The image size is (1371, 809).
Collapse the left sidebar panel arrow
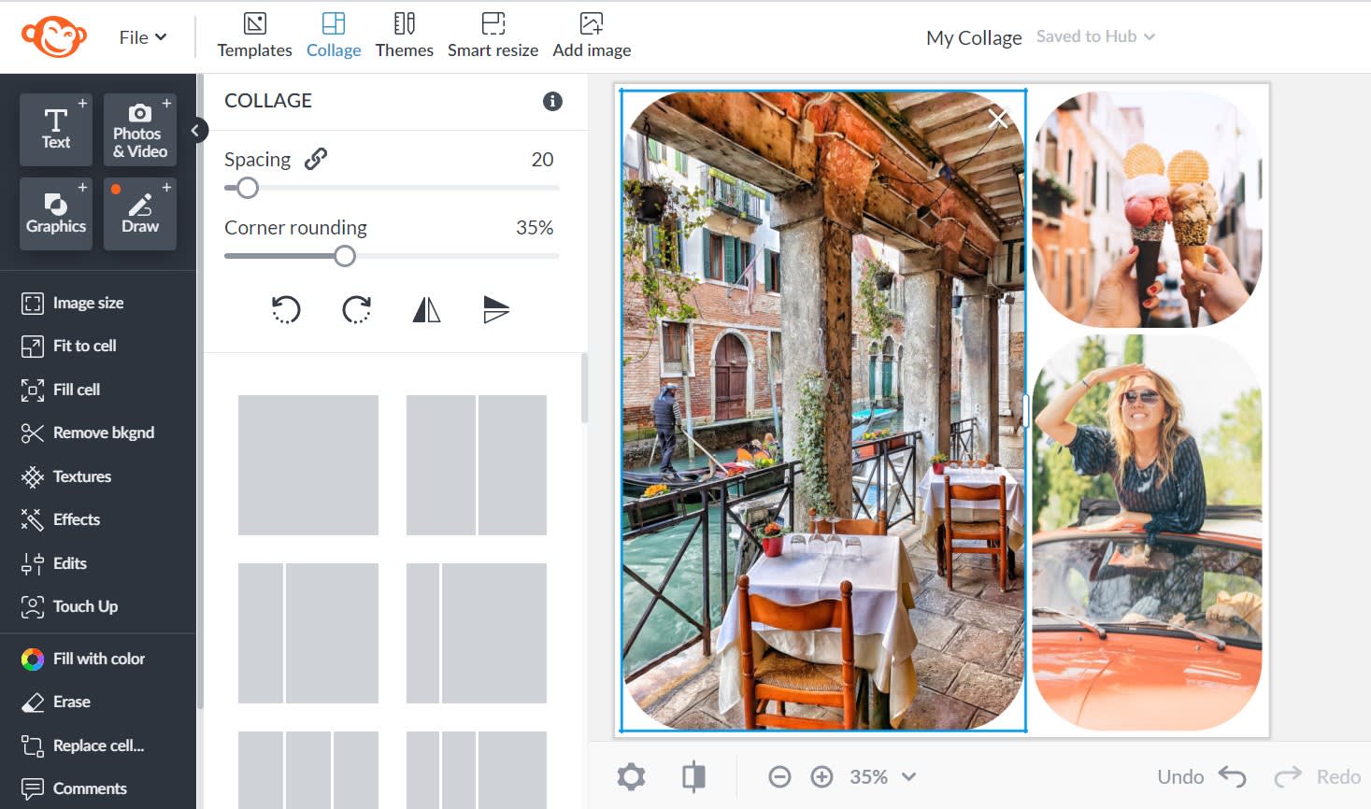point(195,131)
